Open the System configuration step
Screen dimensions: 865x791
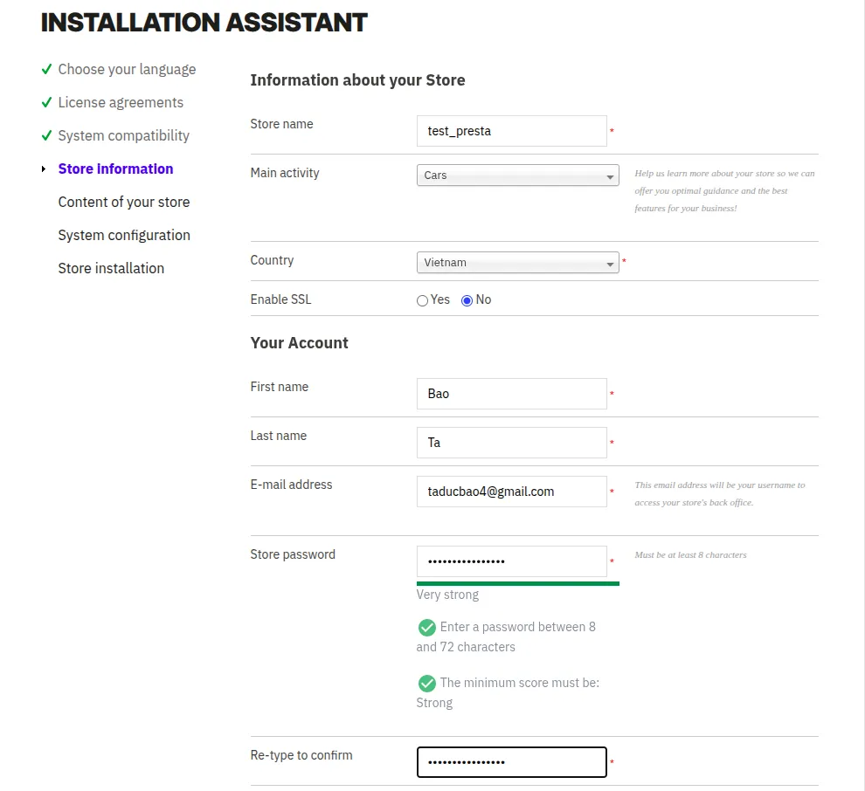pos(123,235)
